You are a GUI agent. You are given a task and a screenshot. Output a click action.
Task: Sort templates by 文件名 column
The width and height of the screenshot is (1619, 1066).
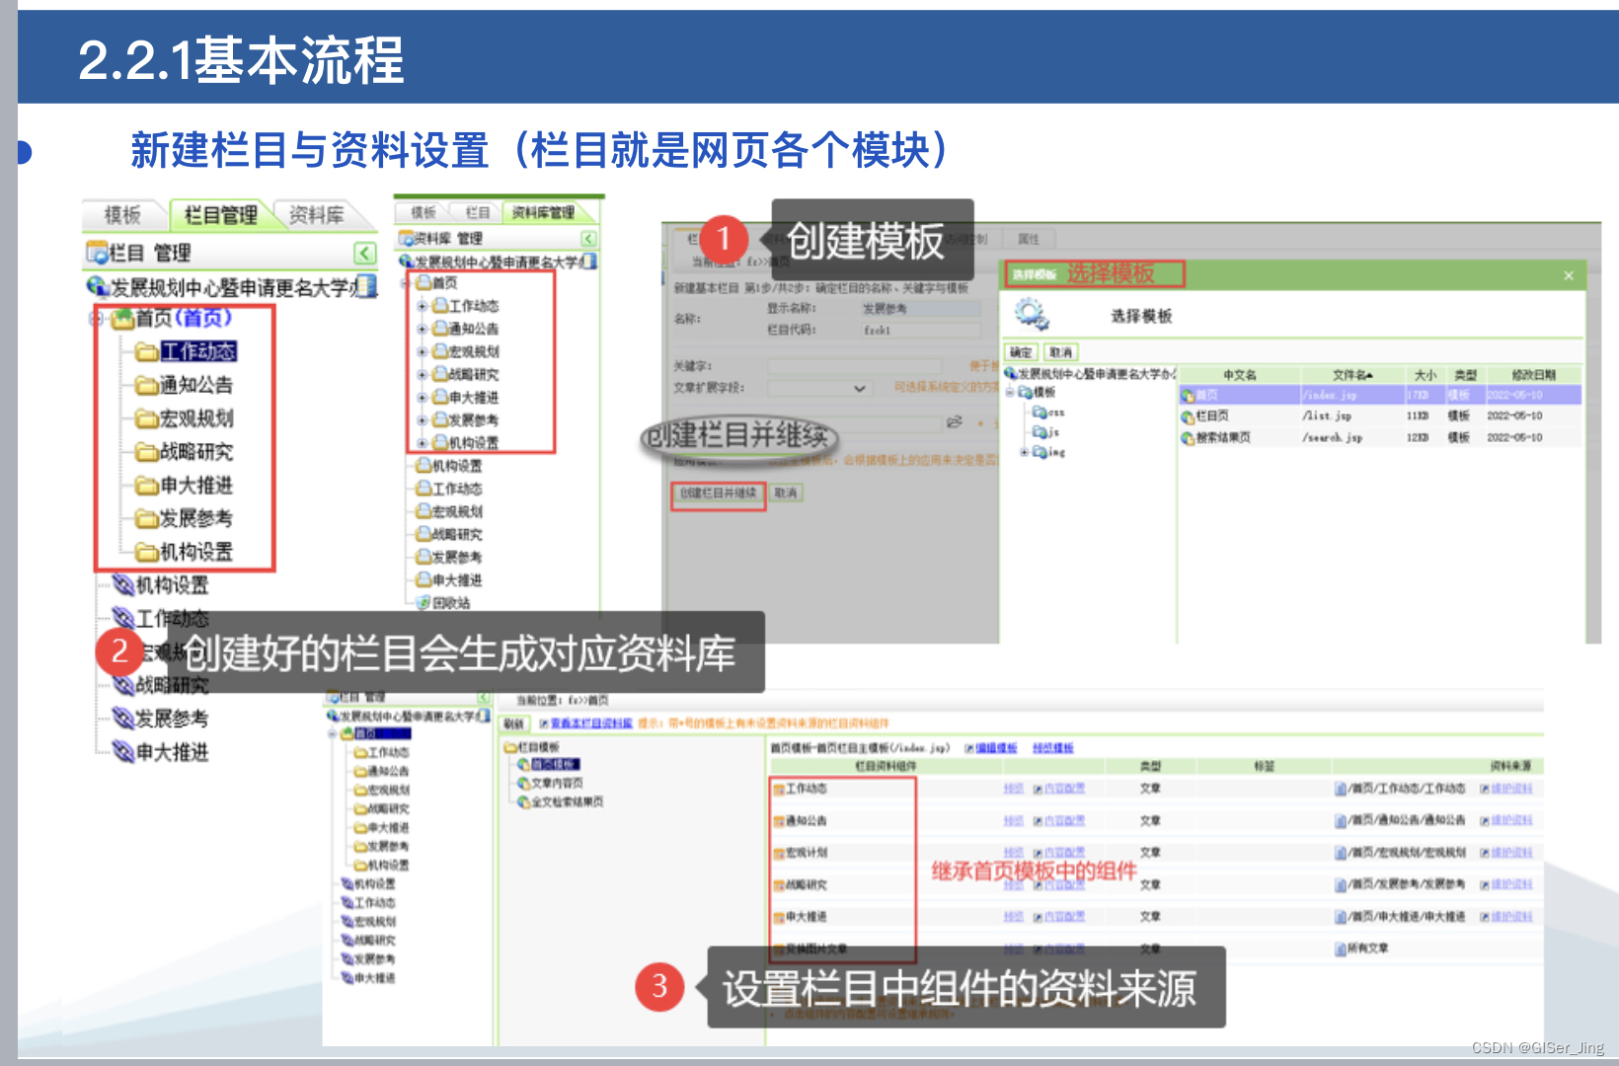pyautogui.click(x=1351, y=375)
